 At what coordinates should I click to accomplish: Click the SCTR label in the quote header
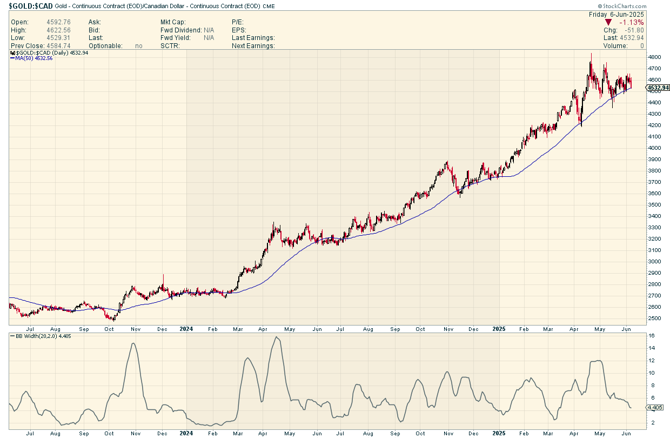[170, 46]
